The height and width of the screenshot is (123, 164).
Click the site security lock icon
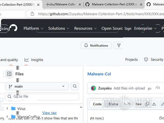(x=32, y=14)
